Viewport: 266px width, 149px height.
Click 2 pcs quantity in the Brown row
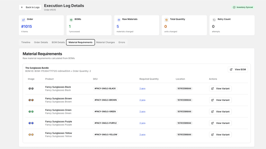[142, 100]
